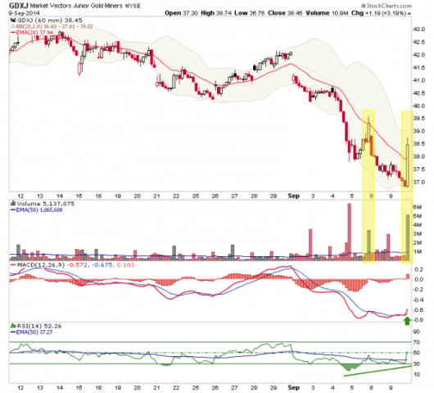434x393 pixels.
Task: Select the 'RSI(14) 52.26' legend text
Action: 39,326
